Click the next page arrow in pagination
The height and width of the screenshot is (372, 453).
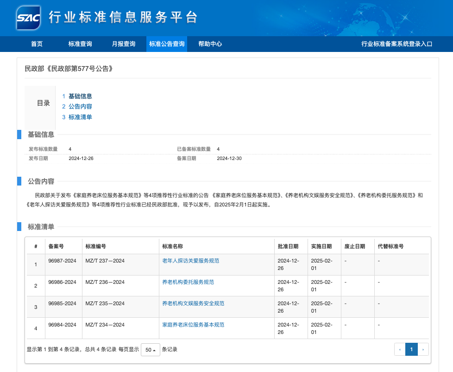pyautogui.click(x=423, y=349)
